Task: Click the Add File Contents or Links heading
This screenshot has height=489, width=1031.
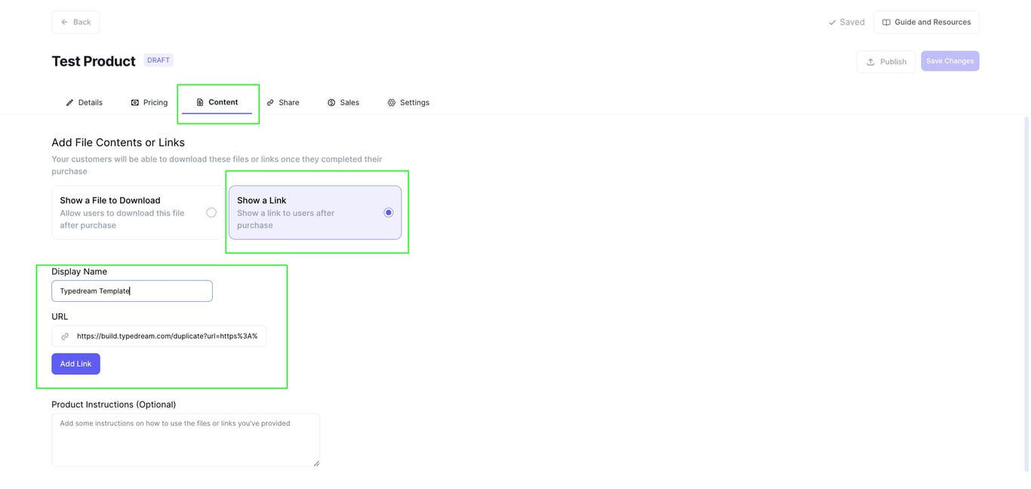Action: pyautogui.click(x=118, y=143)
